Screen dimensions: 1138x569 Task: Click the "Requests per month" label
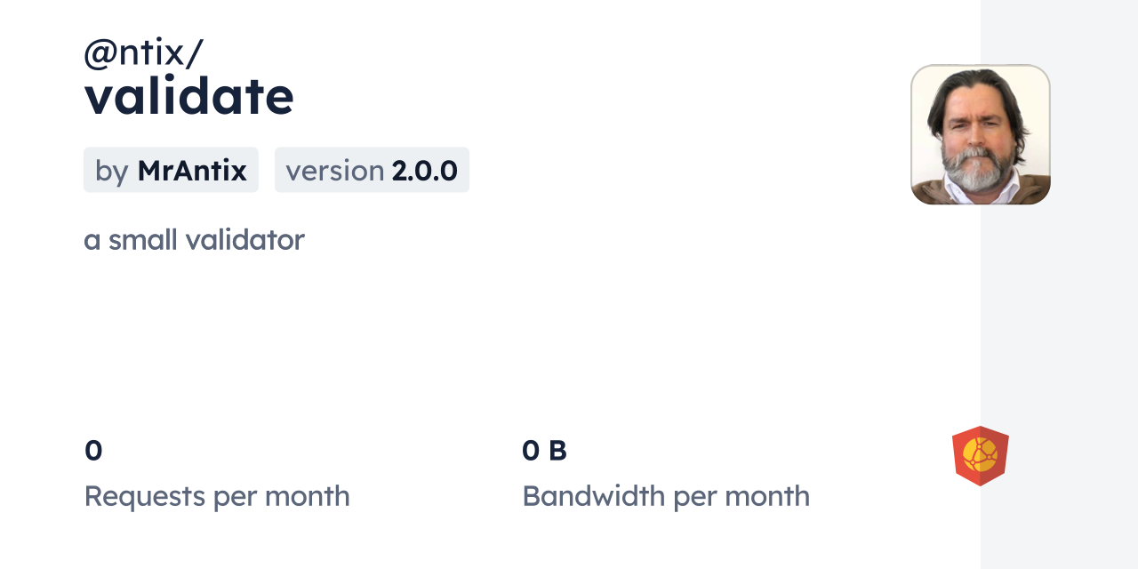click(217, 496)
